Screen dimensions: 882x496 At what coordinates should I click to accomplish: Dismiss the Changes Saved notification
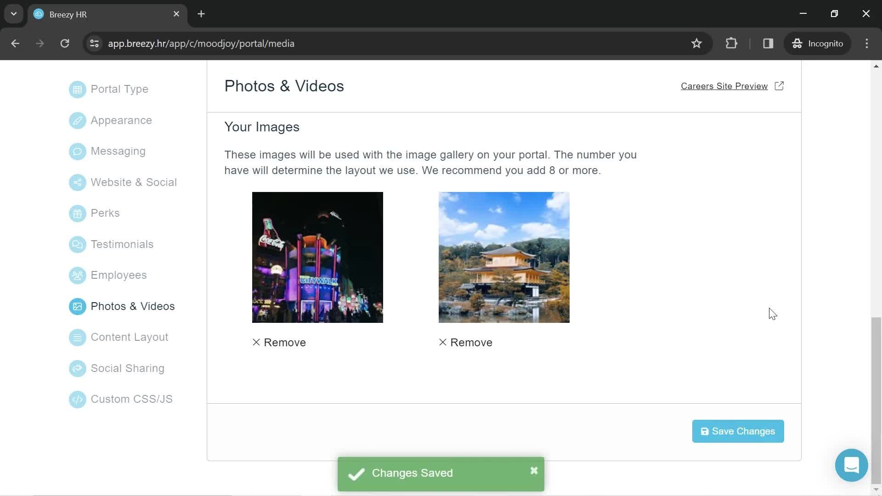[x=534, y=471]
